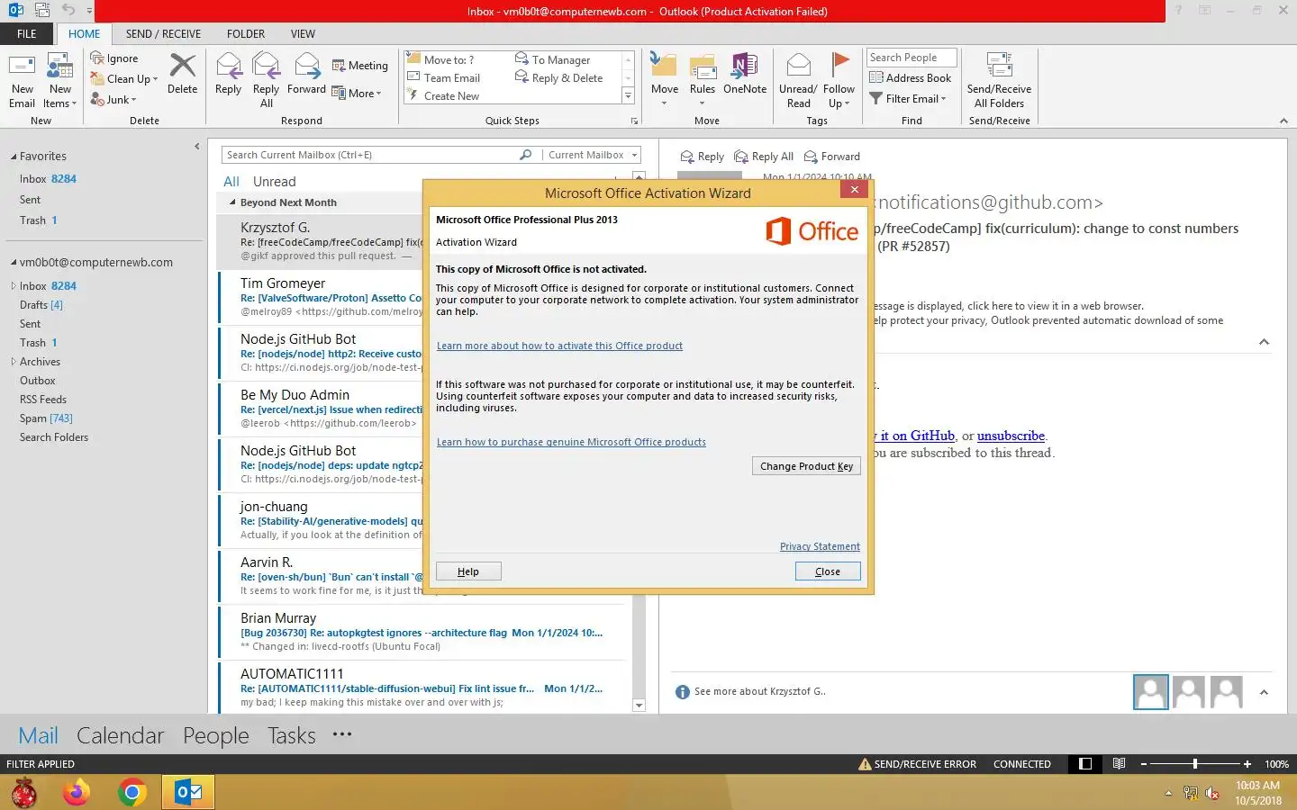
Task: Open the Follow Up flag menu
Action: 839,80
